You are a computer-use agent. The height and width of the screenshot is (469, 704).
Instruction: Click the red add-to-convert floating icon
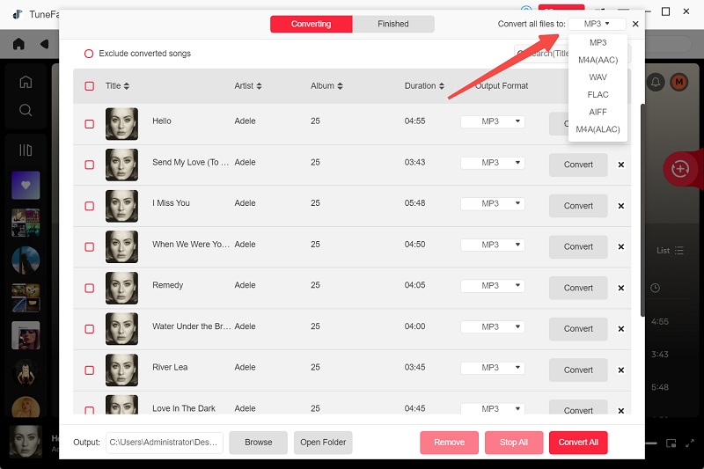tap(679, 169)
